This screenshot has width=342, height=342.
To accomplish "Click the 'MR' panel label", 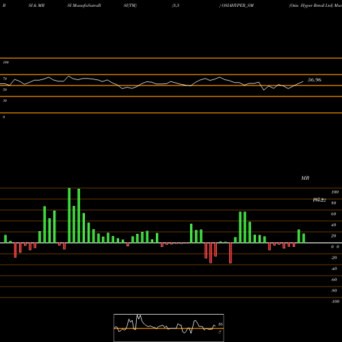I will pyautogui.click(x=305, y=178).
